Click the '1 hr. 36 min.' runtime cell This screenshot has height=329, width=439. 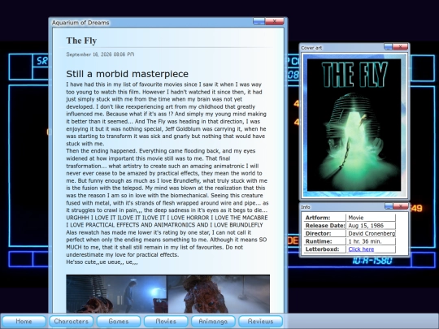(x=371, y=241)
